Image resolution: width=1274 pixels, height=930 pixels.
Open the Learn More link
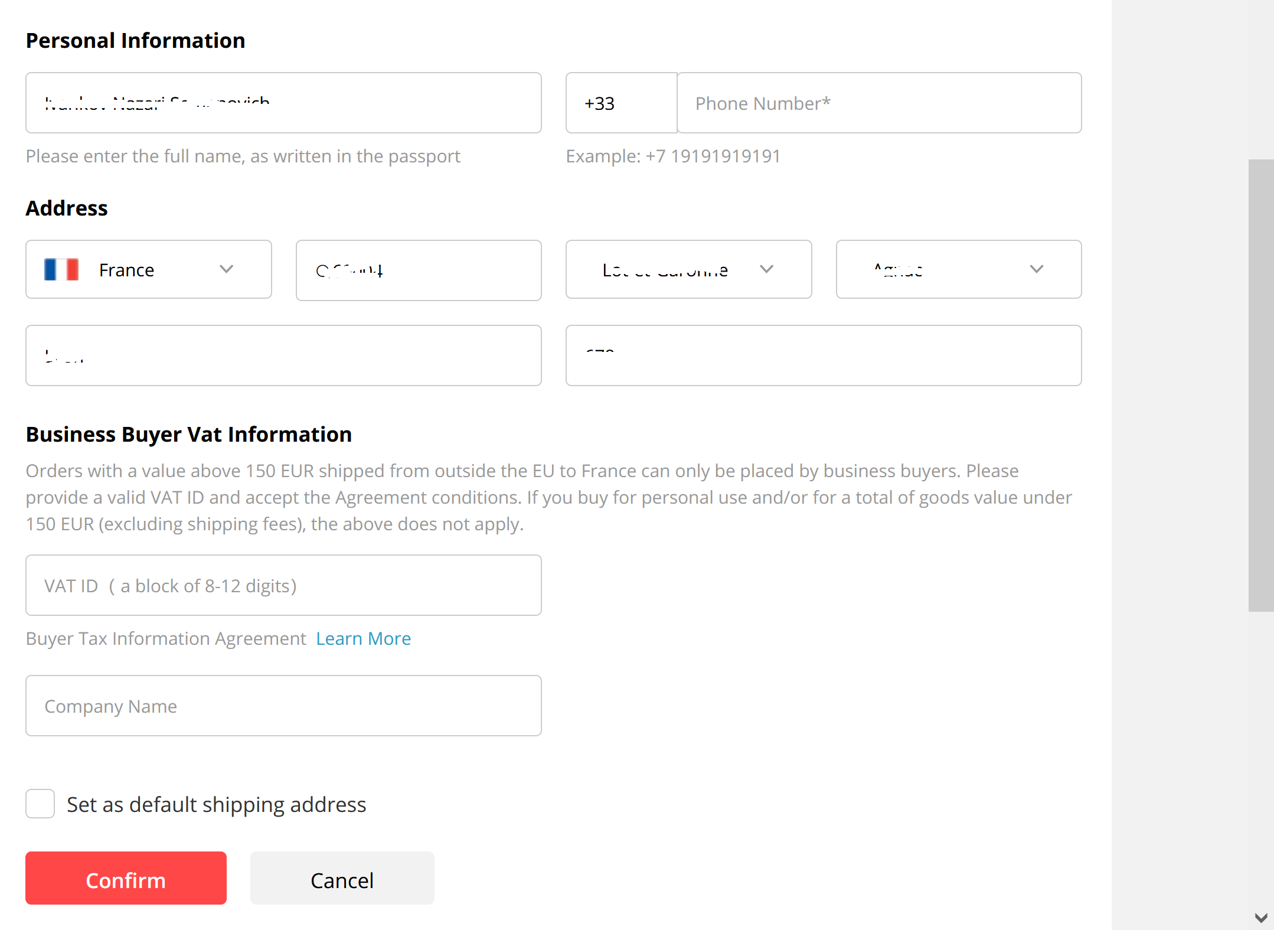click(x=364, y=638)
